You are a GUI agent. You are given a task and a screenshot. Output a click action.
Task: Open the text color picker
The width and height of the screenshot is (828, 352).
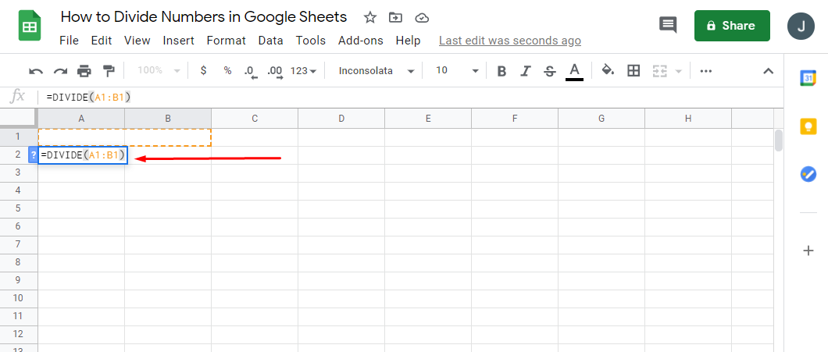575,71
